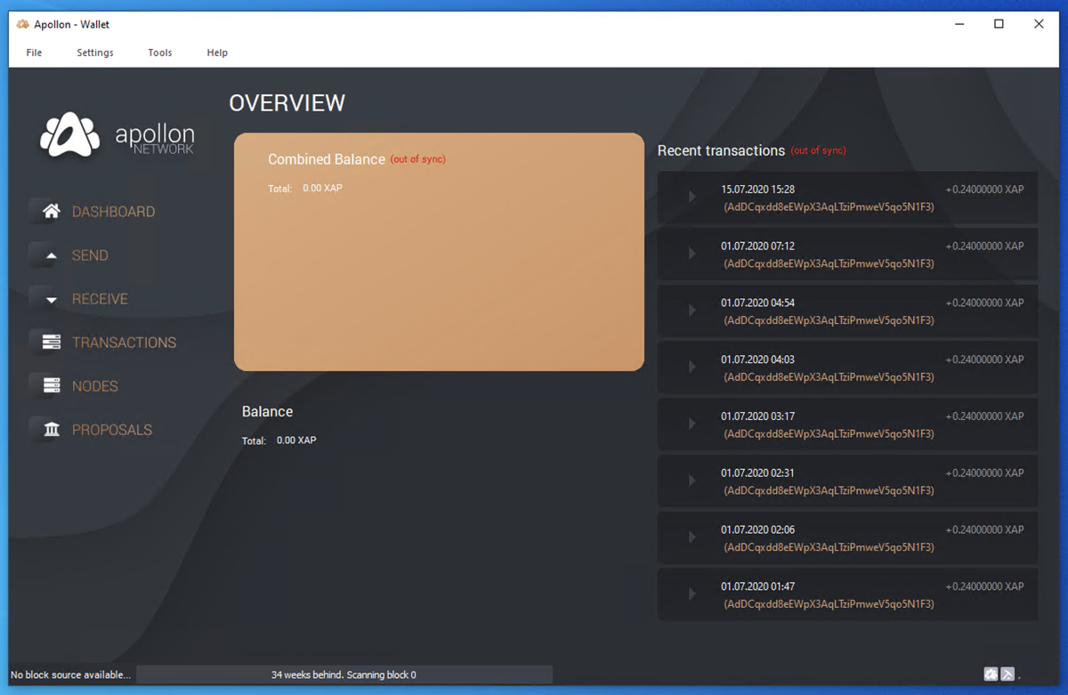Click the sync progress bar showing 34 weeks behind
The image size is (1068, 695).
pos(344,675)
